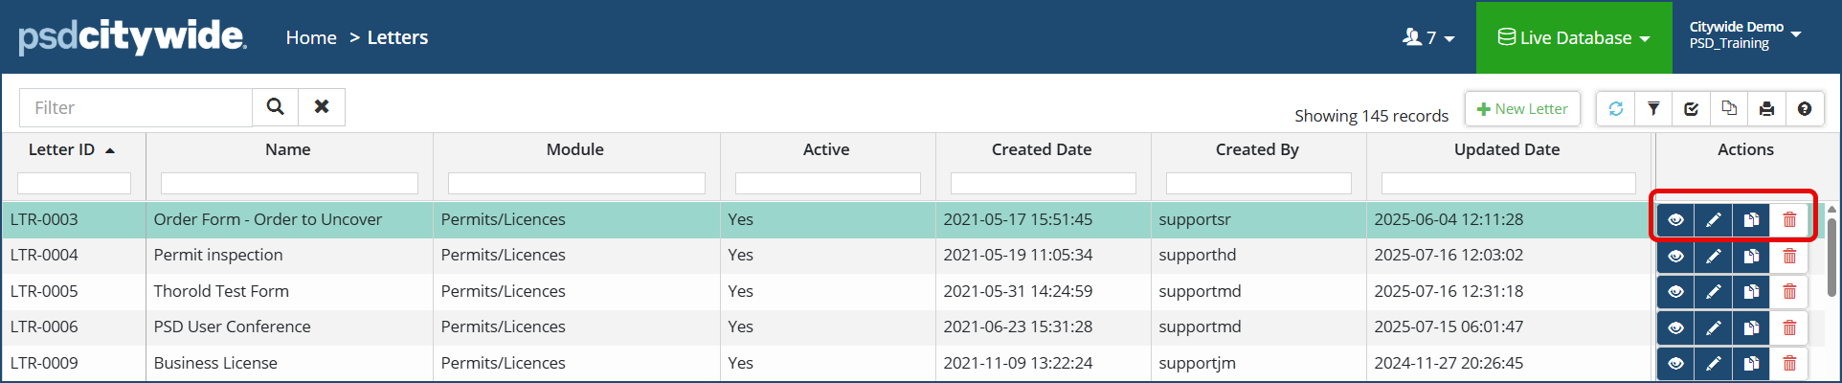View letter LTR-0006 with eye icon
1842x383 pixels.
(1675, 327)
